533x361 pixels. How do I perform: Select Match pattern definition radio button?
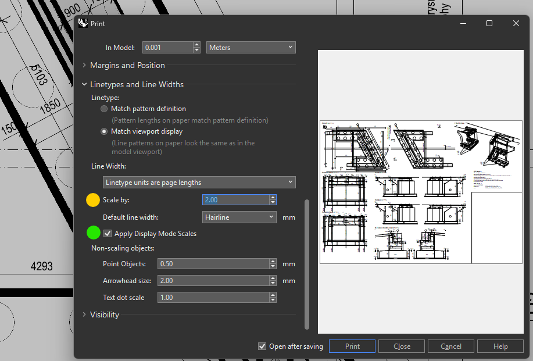coord(104,109)
